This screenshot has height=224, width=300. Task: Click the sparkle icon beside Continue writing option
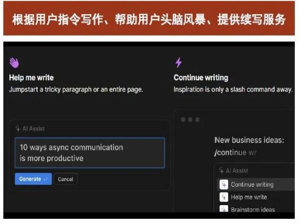coord(224,185)
